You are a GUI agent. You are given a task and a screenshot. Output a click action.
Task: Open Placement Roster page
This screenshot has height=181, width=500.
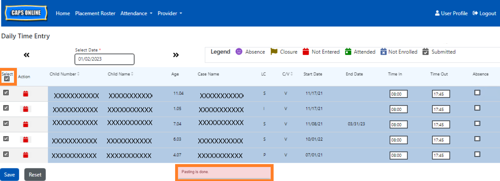click(95, 13)
